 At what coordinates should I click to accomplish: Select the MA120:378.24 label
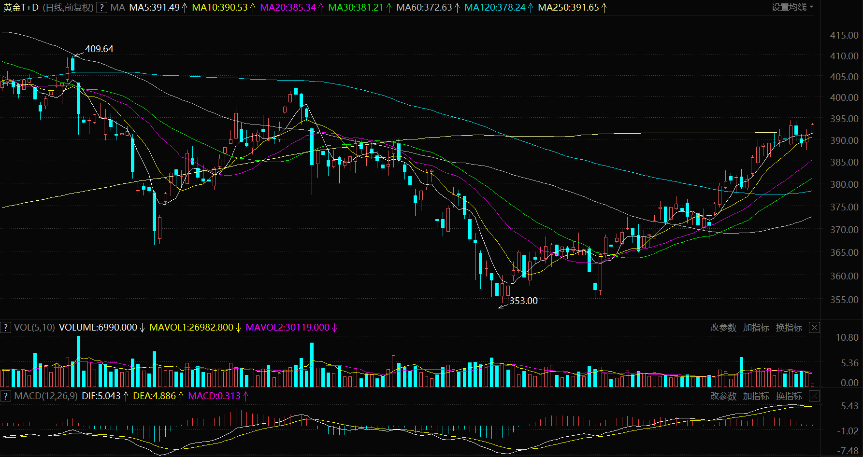pos(495,8)
